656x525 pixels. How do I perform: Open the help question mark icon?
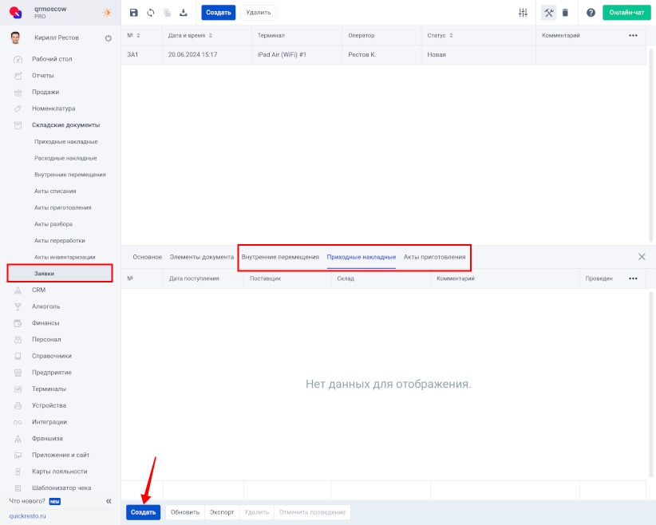[x=591, y=13]
